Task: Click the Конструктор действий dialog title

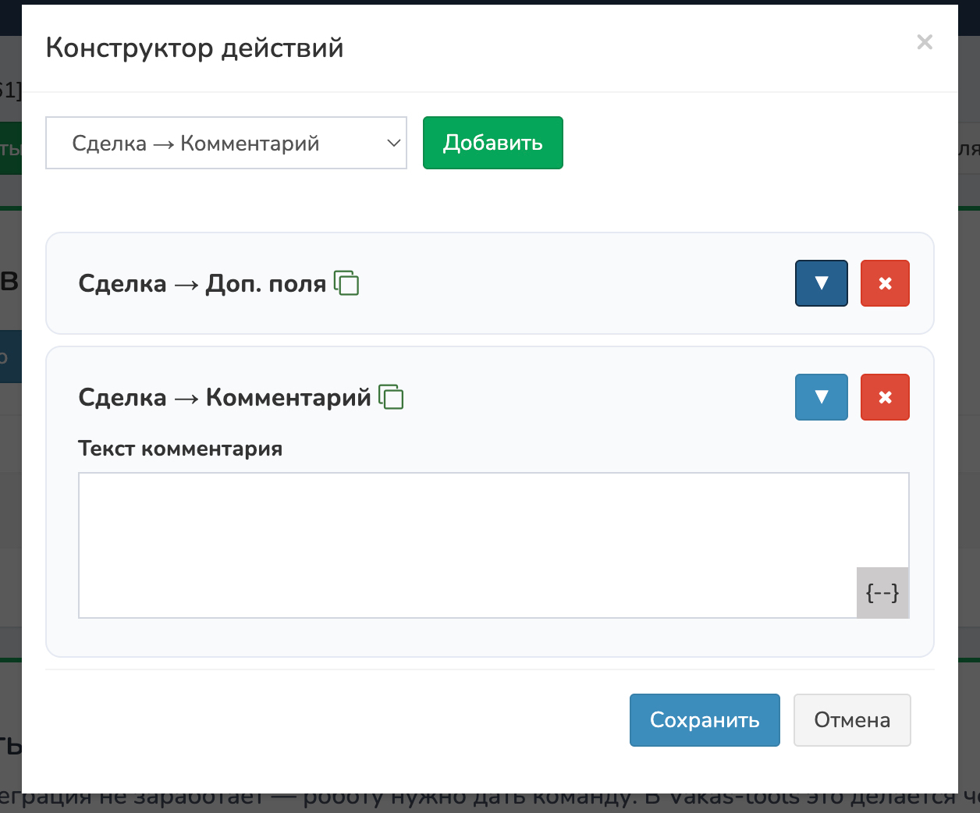Action: 194,48
